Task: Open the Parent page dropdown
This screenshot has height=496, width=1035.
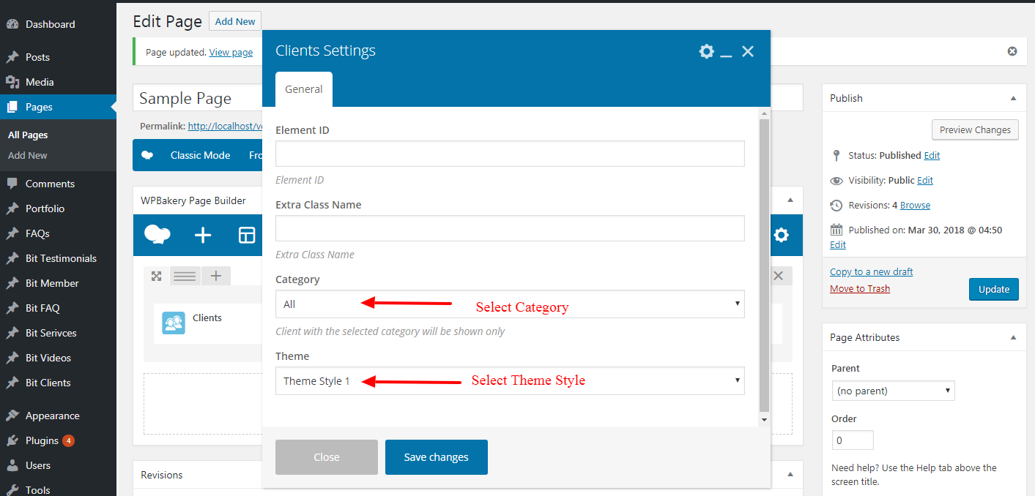Action: [893, 391]
